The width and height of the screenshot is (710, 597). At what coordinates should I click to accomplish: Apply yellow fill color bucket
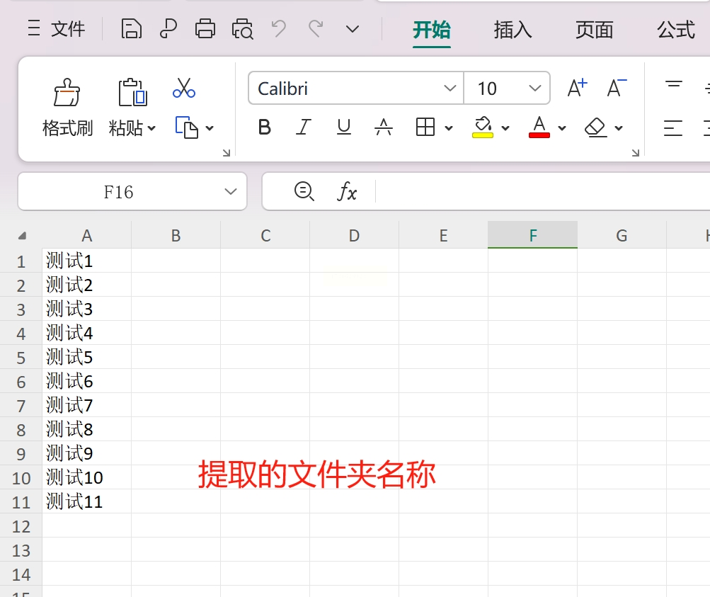(x=483, y=127)
